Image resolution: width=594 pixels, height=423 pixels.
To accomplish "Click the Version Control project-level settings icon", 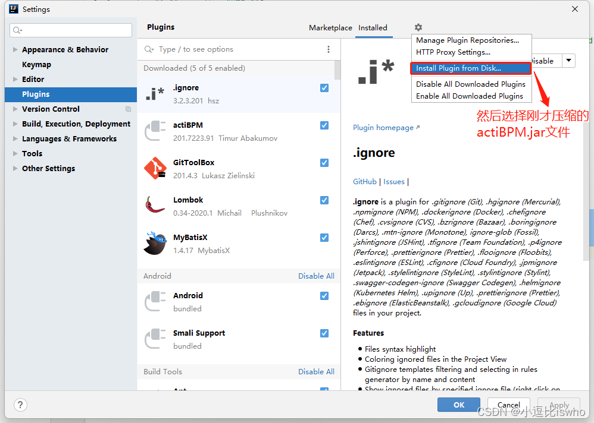I will (x=128, y=109).
